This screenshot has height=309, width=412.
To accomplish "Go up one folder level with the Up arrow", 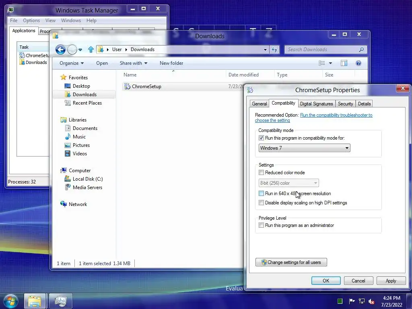I will (91, 49).
